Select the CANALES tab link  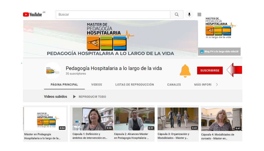point(174,85)
